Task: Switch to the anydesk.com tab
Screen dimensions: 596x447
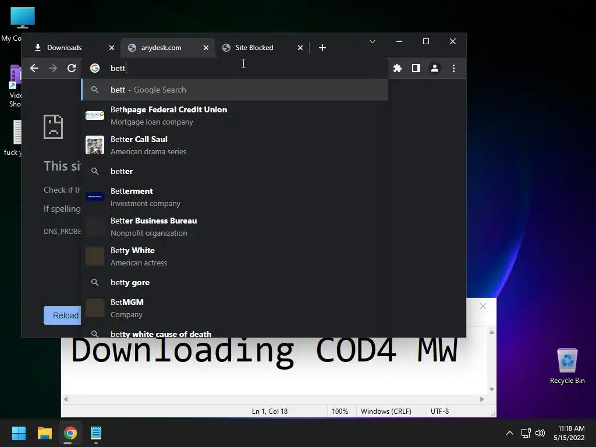Action: pyautogui.click(x=162, y=48)
